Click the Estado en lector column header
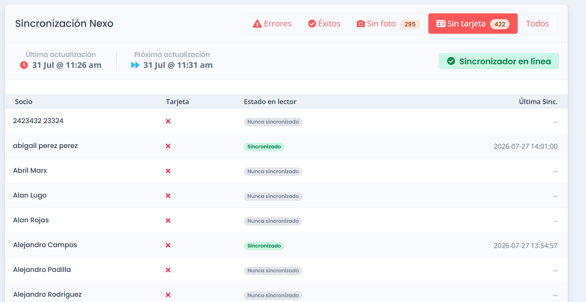Viewport: 586px width, 302px height. coord(270,102)
